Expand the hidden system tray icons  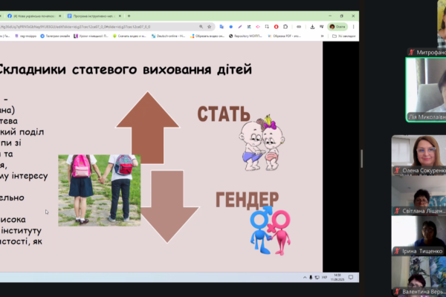pos(305,278)
